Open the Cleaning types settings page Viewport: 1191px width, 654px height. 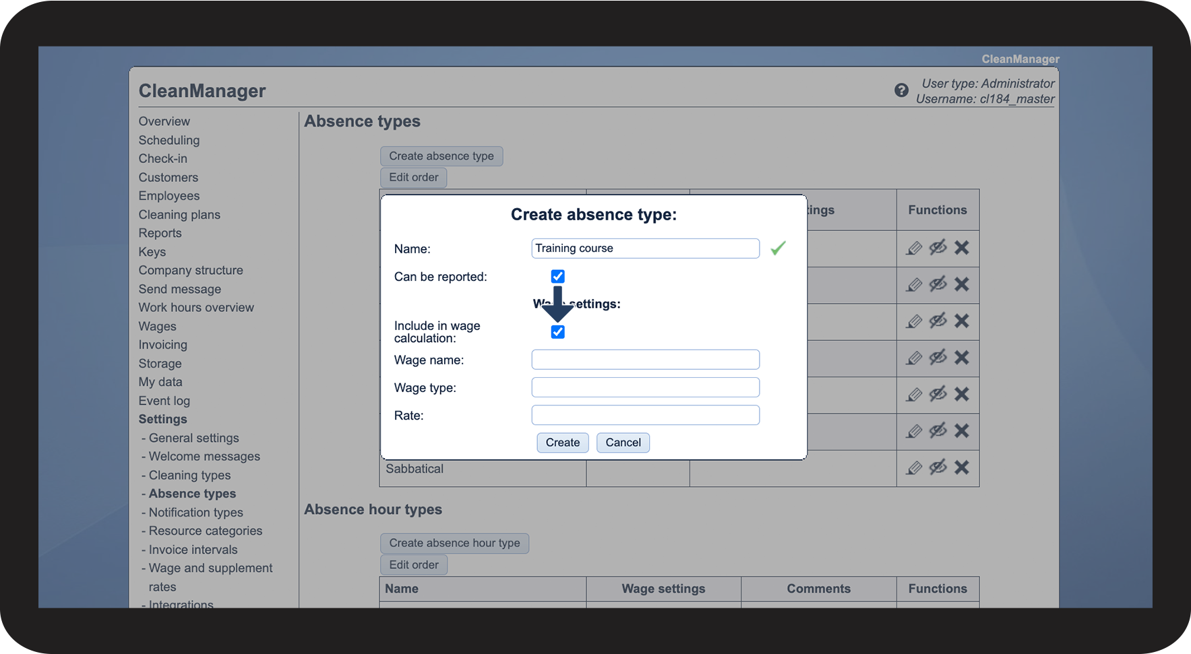[x=189, y=476]
